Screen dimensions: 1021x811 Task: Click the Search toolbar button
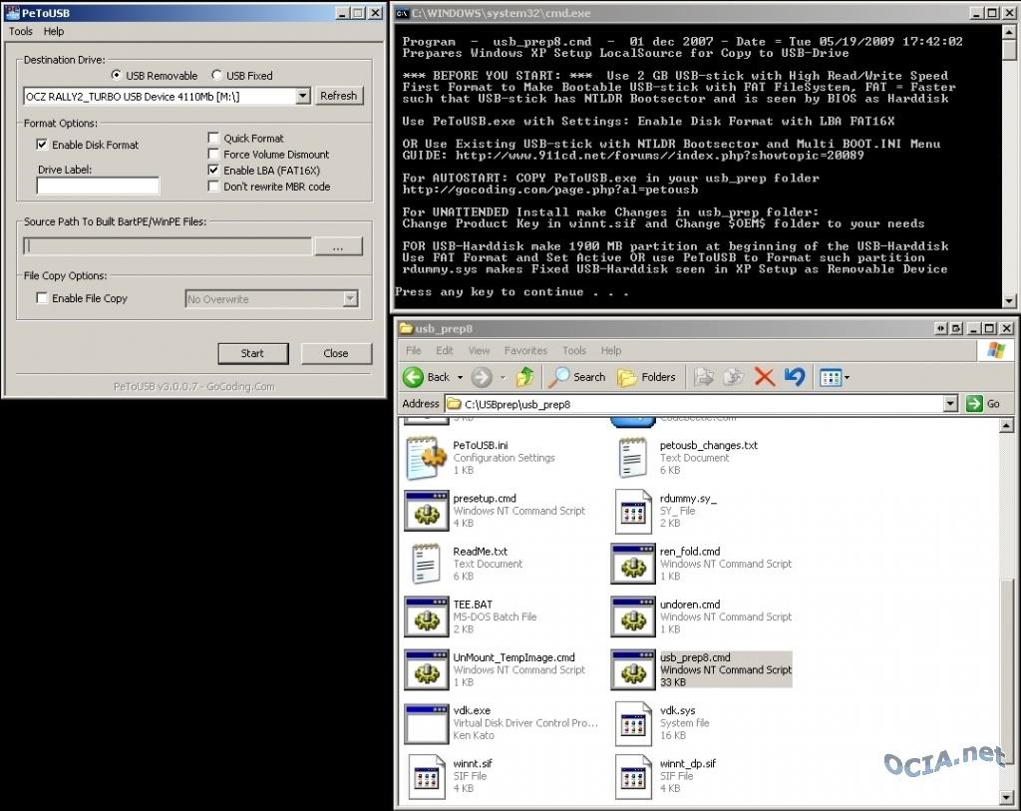tap(577, 377)
